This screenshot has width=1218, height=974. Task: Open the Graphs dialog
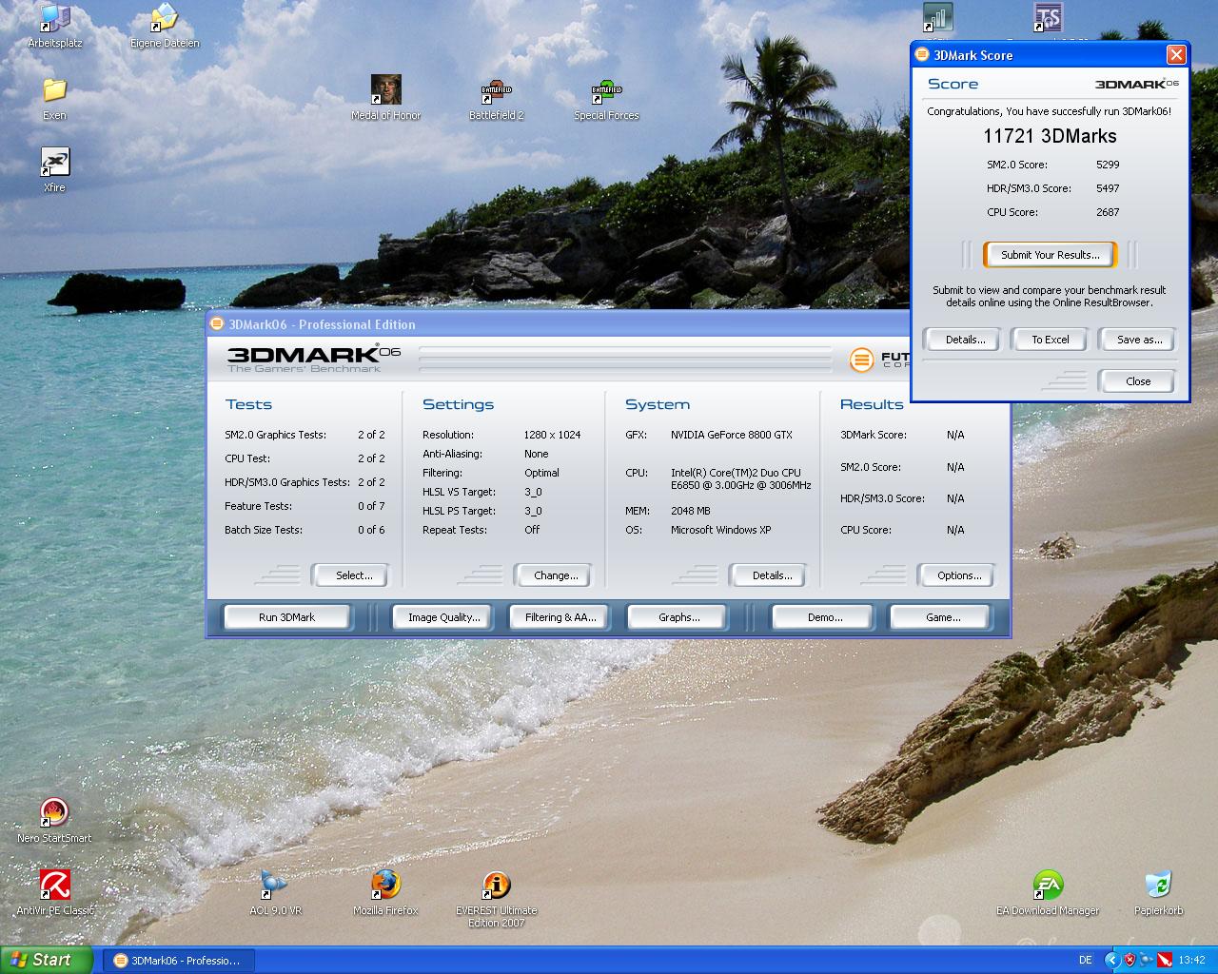coord(678,617)
